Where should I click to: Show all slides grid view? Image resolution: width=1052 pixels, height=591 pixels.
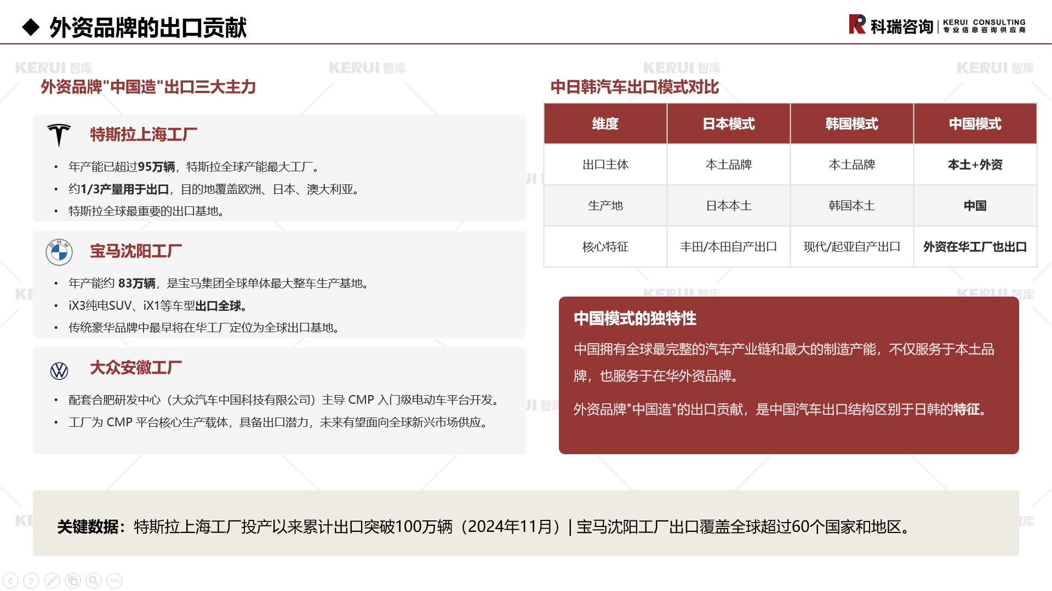73,580
